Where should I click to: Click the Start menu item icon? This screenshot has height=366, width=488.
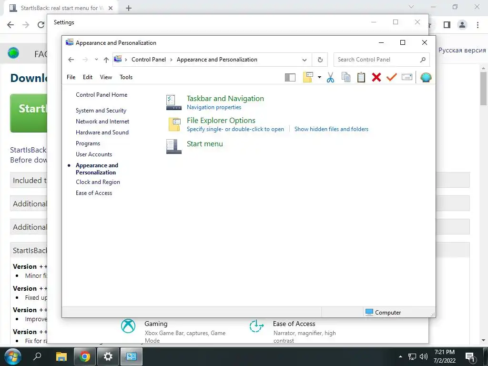173,147
